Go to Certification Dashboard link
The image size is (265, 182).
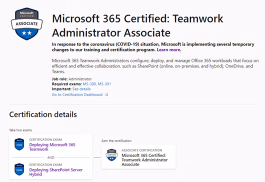77,94
